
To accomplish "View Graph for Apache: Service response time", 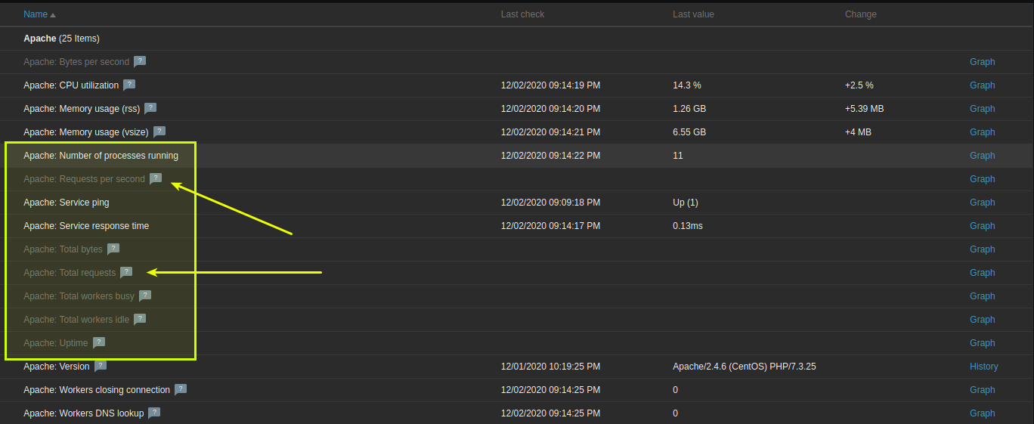I will tap(982, 226).
